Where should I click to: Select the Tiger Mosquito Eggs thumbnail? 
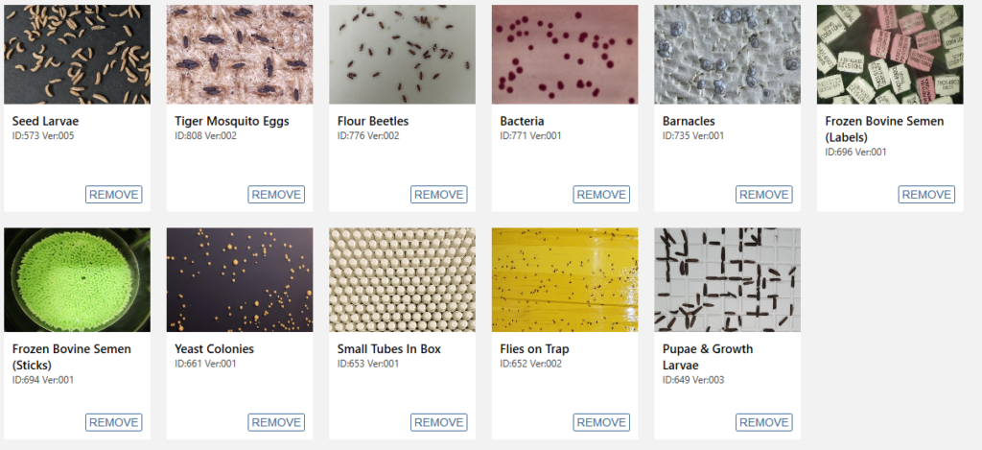[x=240, y=55]
